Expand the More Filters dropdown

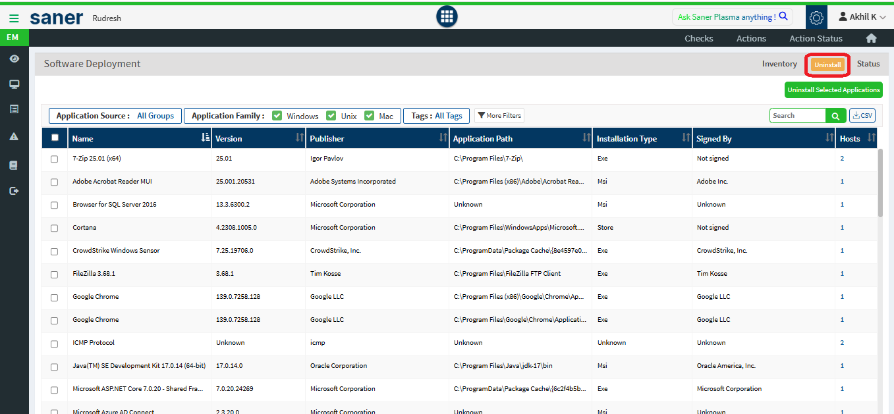[x=499, y=116]
